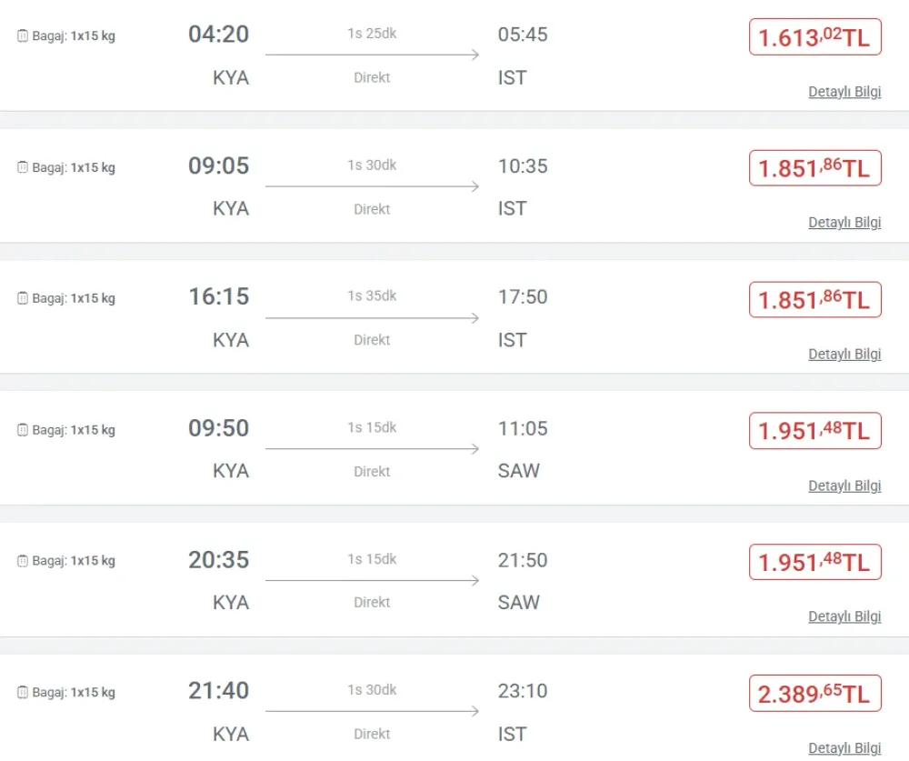Click baggage icon for the 21:40 flight
This screenshot has width=909, height=761.
23,693
